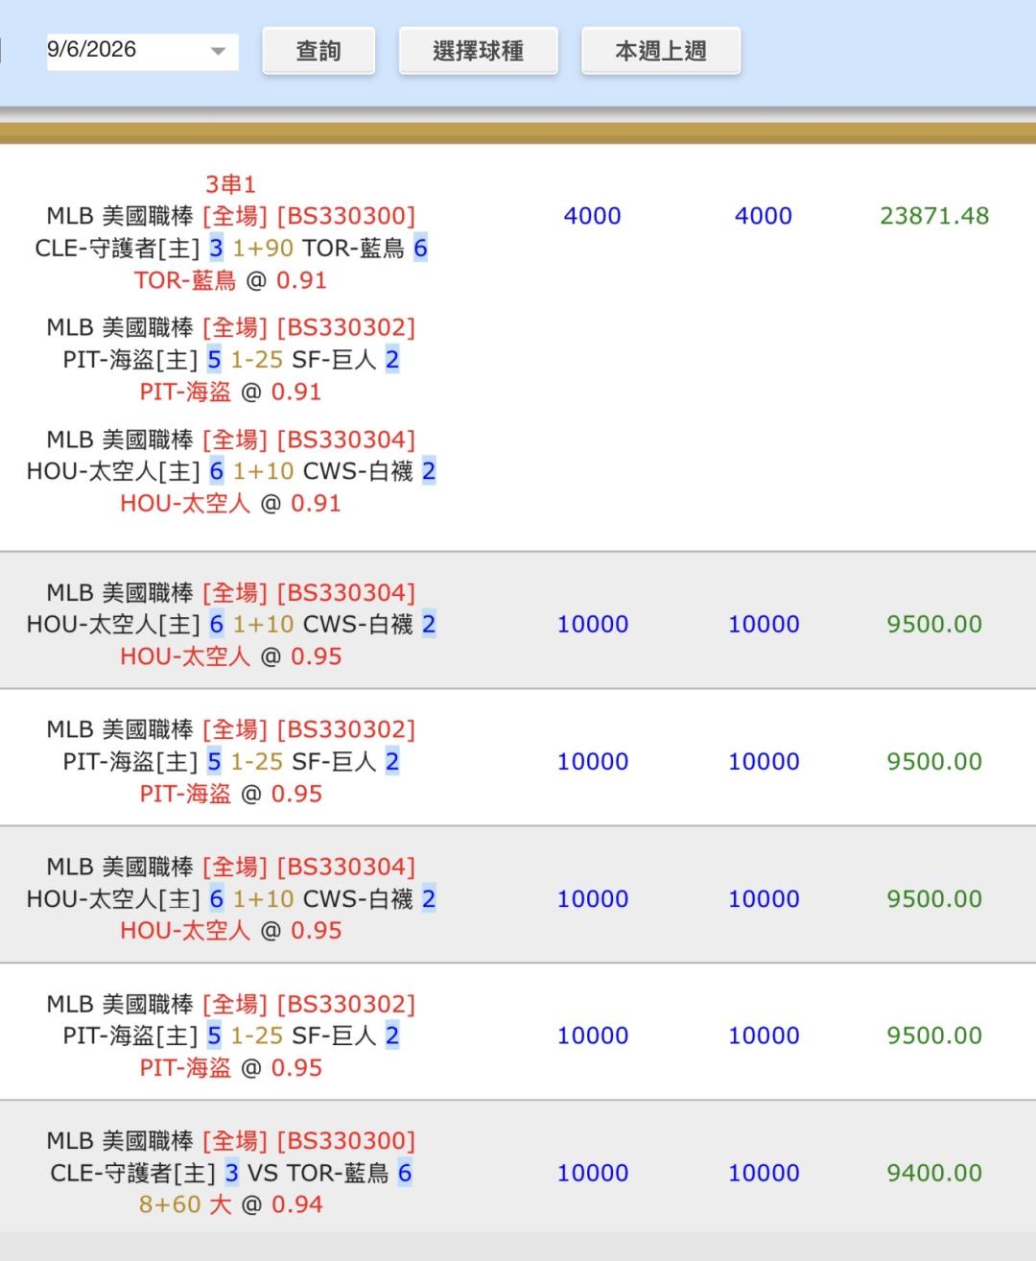Click the last row's BS330300 code
Screen dimensions: 1036x1261
pos(345,1141)
